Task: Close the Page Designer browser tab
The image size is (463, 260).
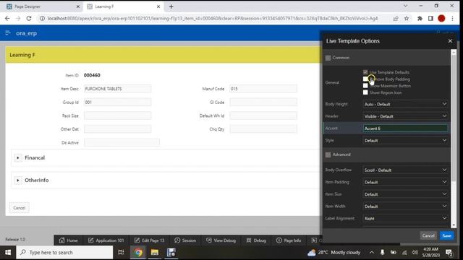Action: [78, 6]
